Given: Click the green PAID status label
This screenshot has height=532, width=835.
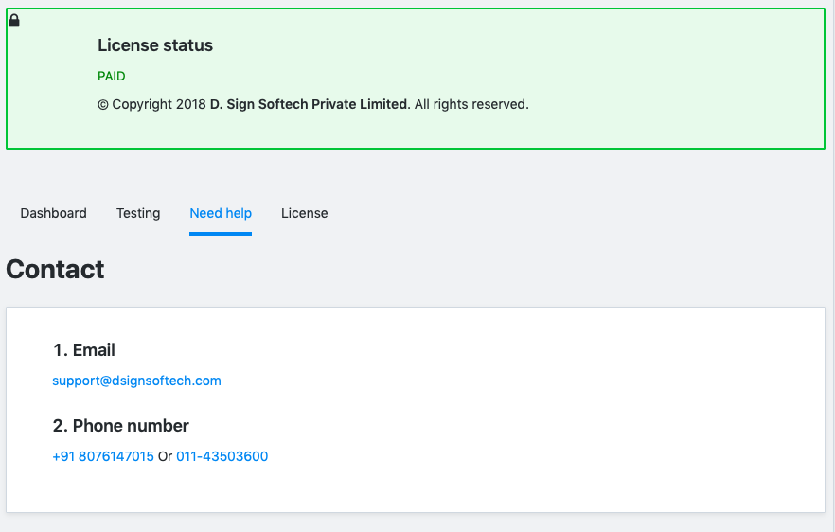Looking at the screenshot, I should (112, 76).
